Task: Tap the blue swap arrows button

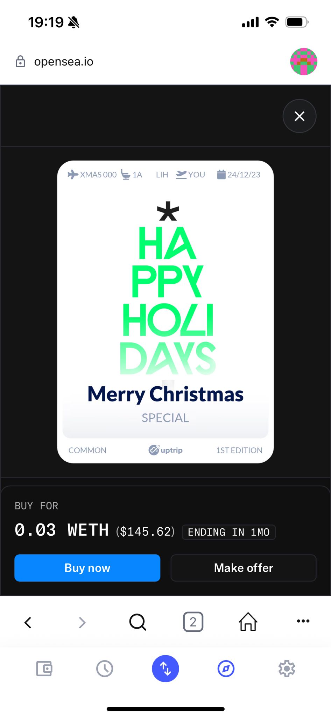Action: tap(165, 669)
